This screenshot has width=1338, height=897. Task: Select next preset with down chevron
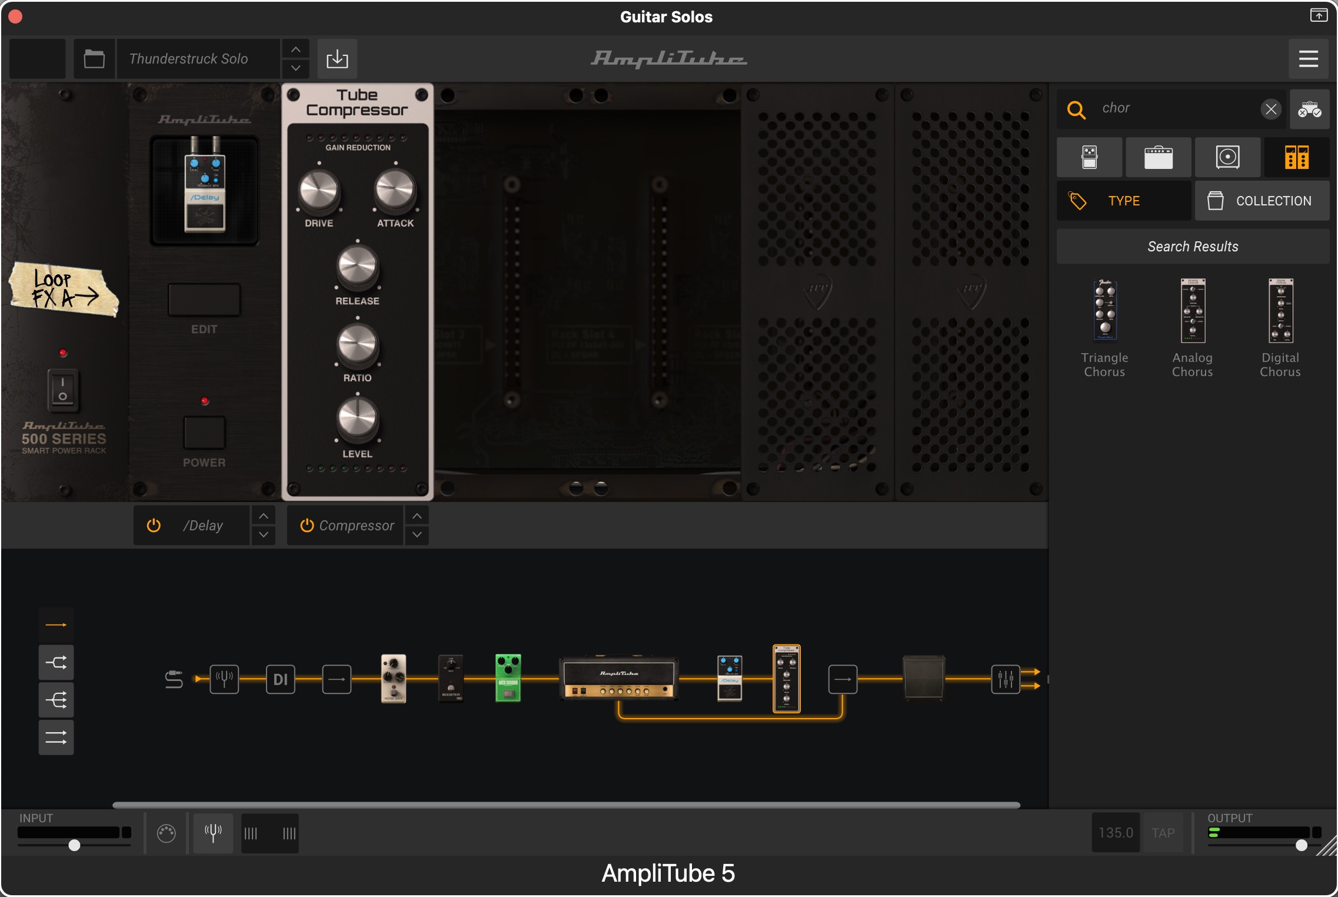point(296,68)
